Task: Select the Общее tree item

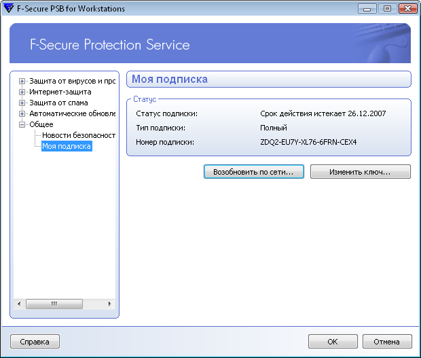Action: tap(41, 124)
